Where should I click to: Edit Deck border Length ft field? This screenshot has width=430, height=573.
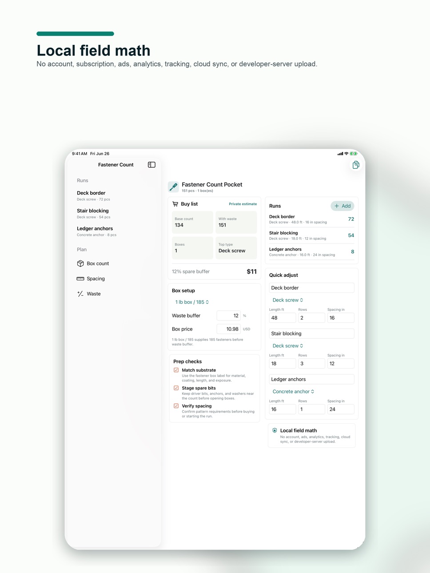(x=282, y=318)
